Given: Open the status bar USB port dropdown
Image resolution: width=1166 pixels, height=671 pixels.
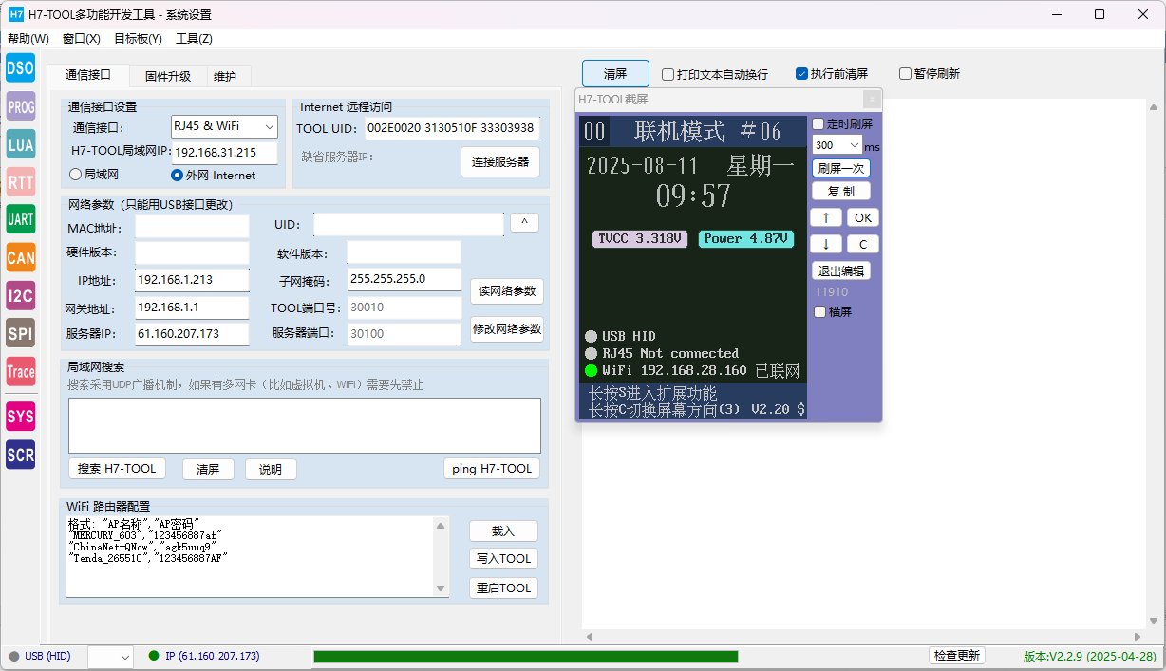Looking at the screenshot, I should point(111,657).
